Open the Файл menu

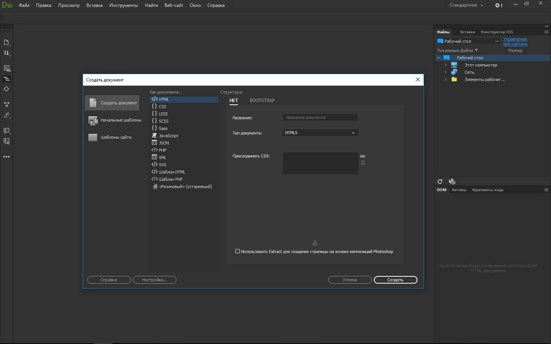point(24,5)
